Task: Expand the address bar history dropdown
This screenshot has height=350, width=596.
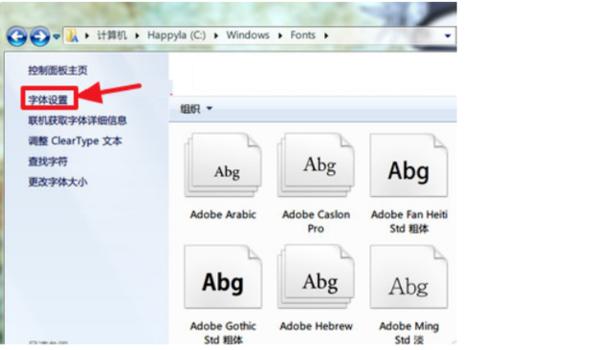Action: point(447,37)
